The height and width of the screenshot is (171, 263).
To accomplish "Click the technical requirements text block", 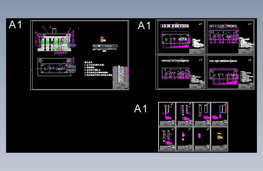I will point(98,69).
